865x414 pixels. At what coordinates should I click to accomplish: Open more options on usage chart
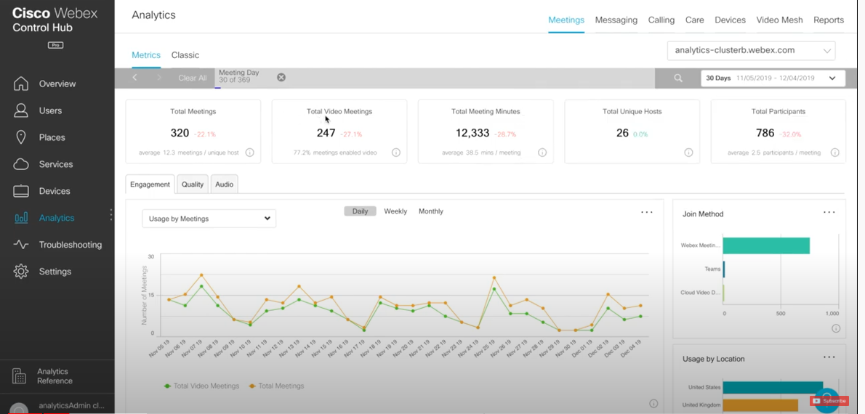[x=646, y=212]
